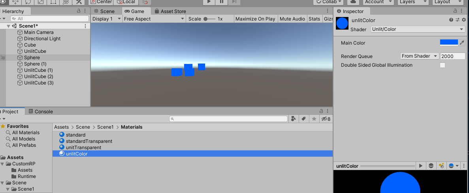Viewport: 469px width, 193px height.
Task: Toggle Maximize On Play
Action: tap(255, 19)
